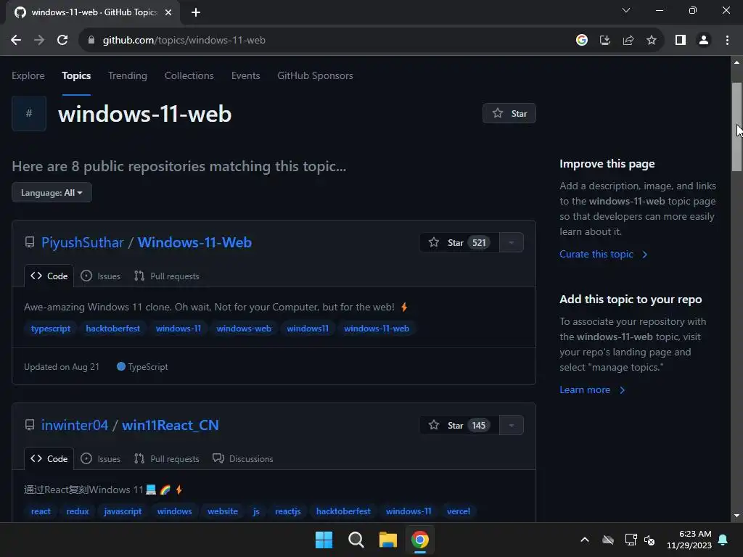Click the scrollbar down arrow
The height and width of the screenshot is (557, 743).
coord(736,516)
